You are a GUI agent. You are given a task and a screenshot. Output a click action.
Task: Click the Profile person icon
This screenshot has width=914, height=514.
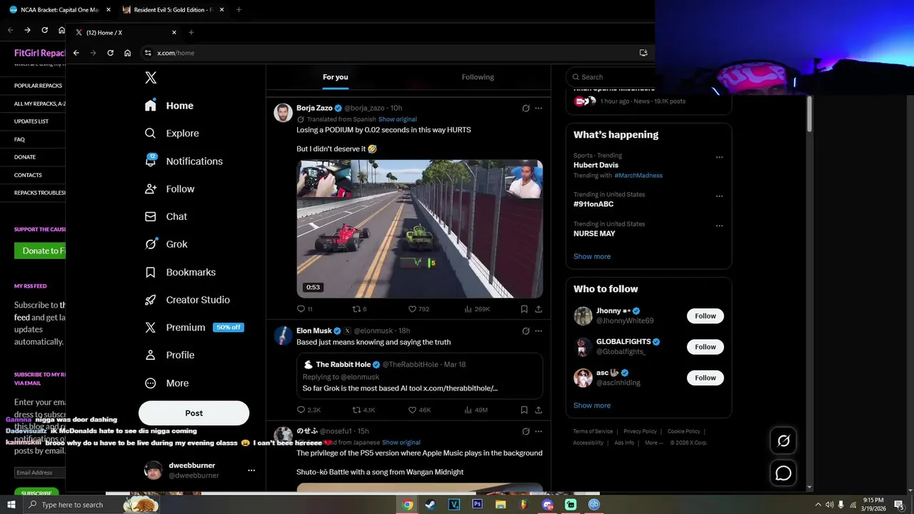click(151, 355)
